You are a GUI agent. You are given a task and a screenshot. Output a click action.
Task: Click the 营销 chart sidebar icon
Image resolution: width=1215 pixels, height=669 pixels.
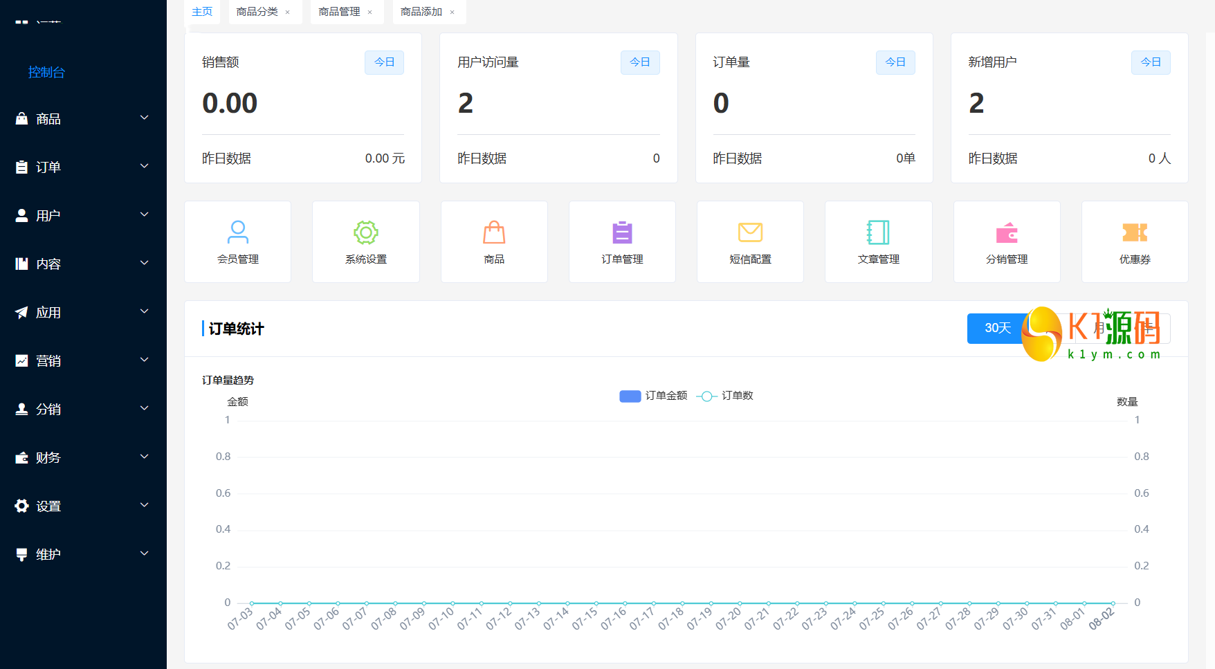pyautogui.click(x=21, y=360)
